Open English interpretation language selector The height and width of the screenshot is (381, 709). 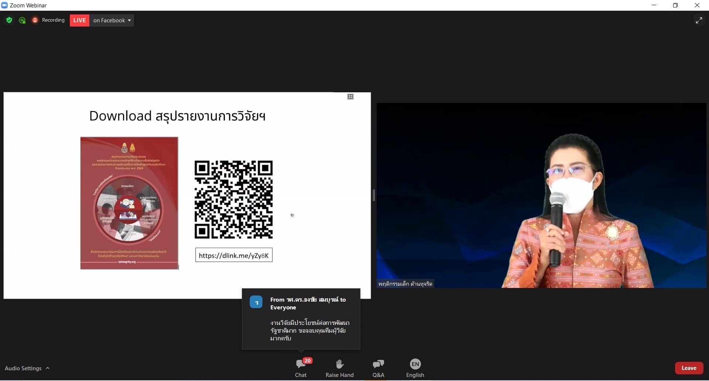415,368
